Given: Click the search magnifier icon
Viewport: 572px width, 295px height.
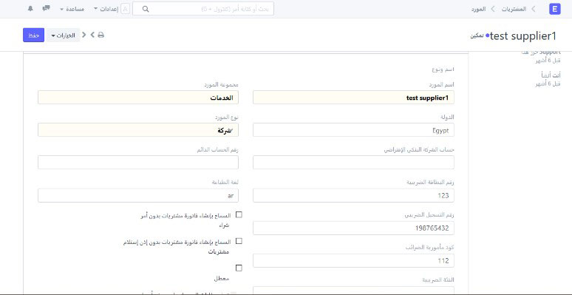Looking at the screenshot, I should click(x=146, y=9).
